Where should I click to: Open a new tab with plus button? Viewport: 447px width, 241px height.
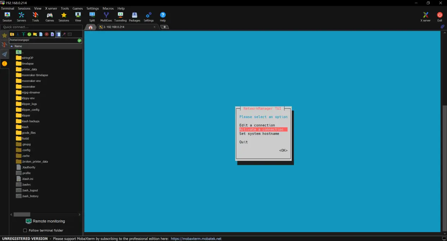165,27
